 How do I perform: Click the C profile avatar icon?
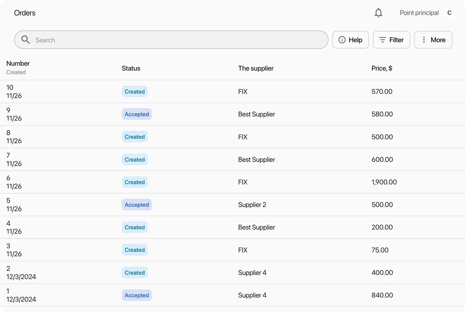450,13
